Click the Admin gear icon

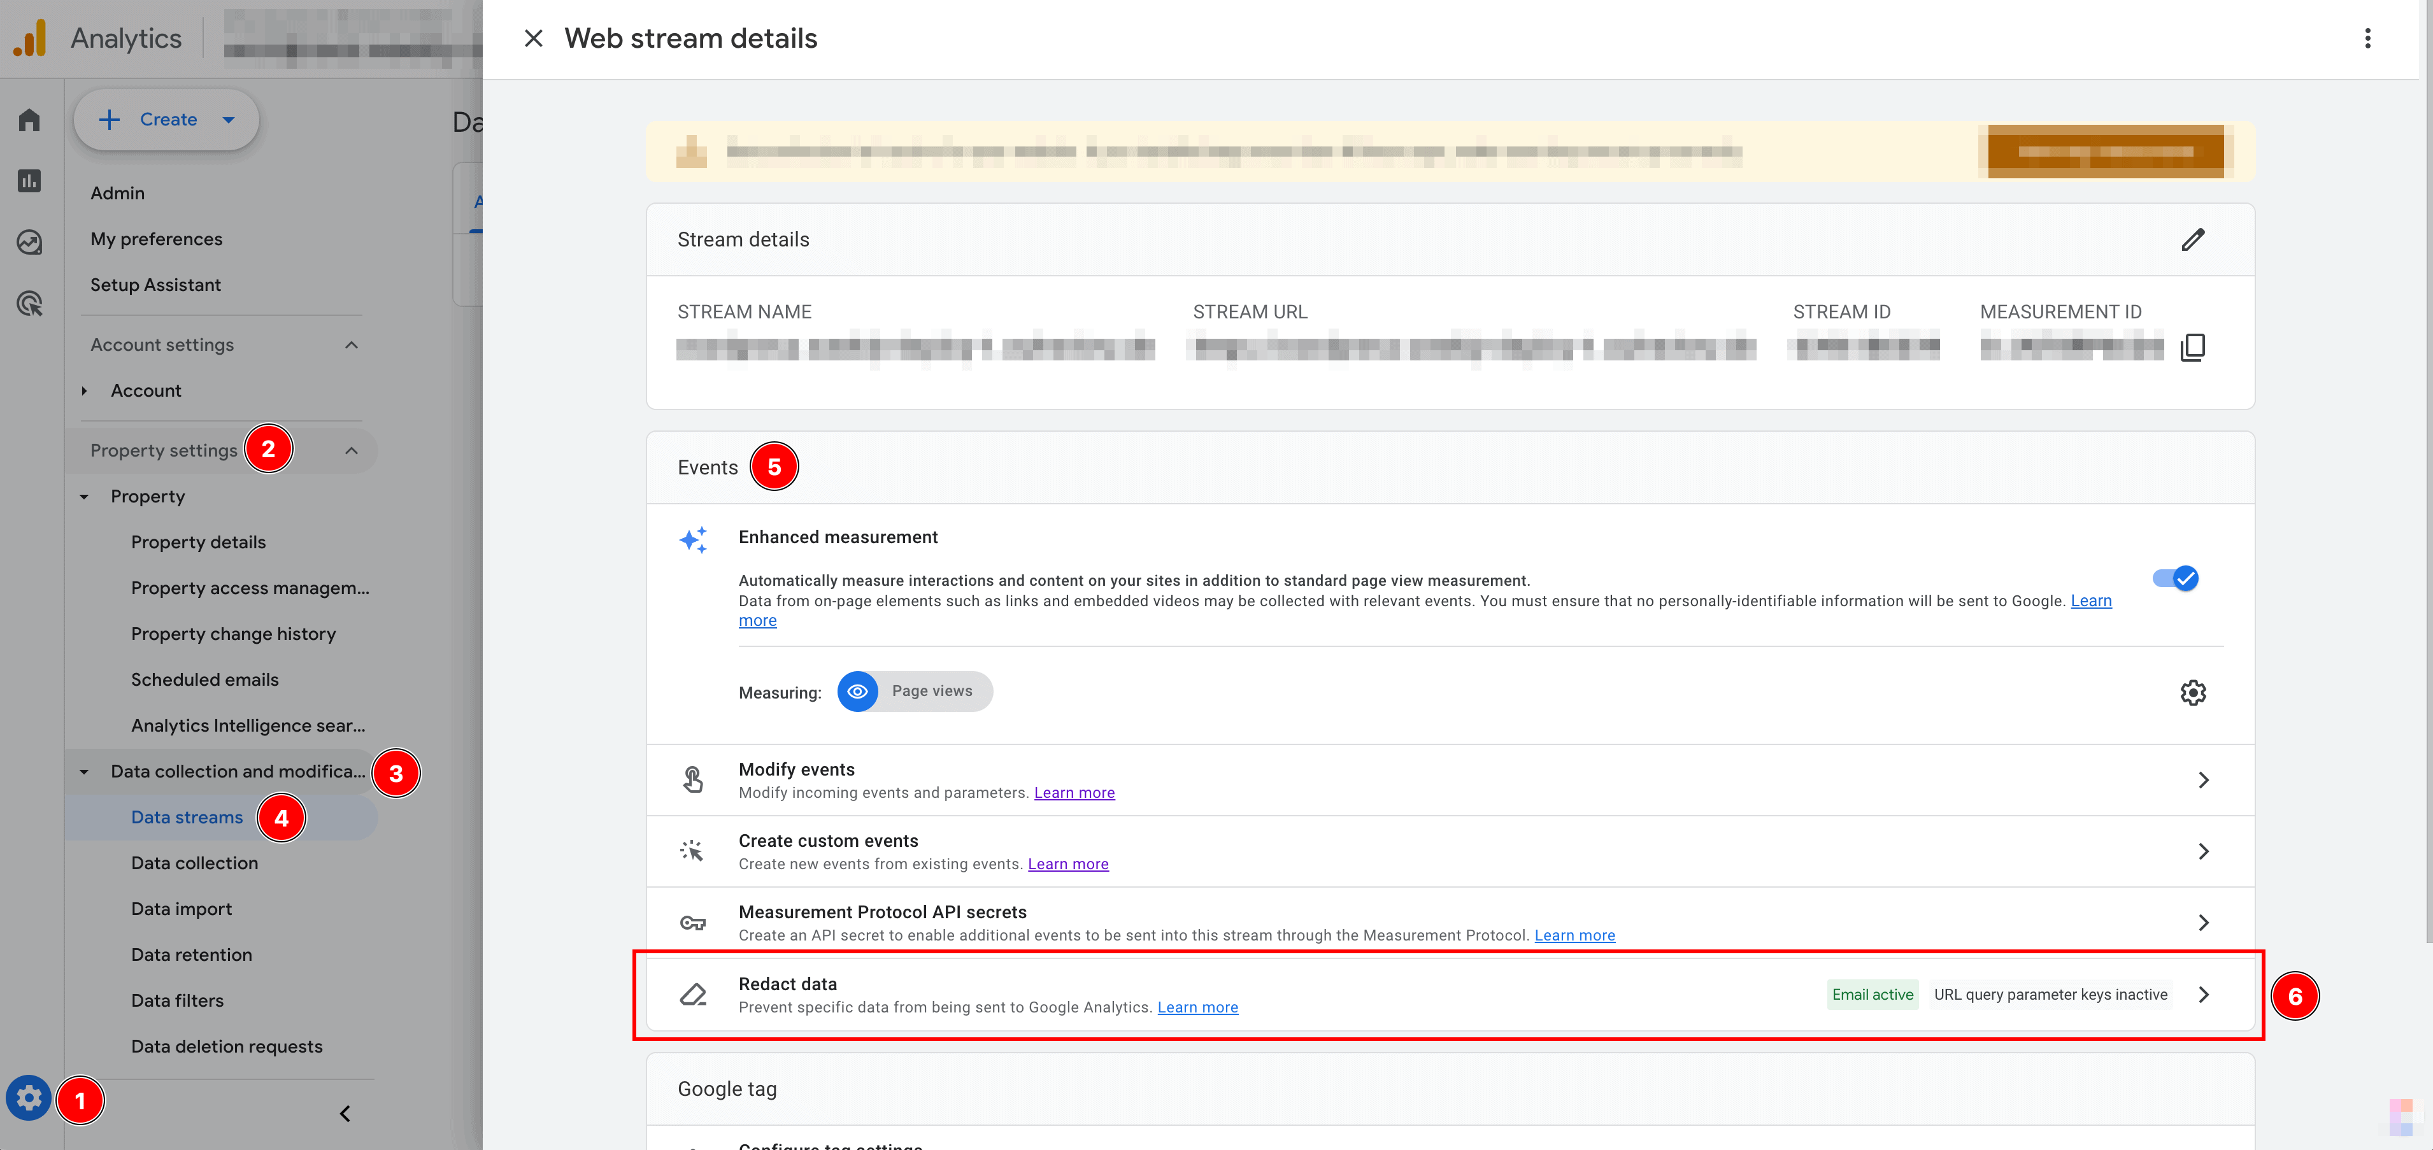(x=28, y=1098)
